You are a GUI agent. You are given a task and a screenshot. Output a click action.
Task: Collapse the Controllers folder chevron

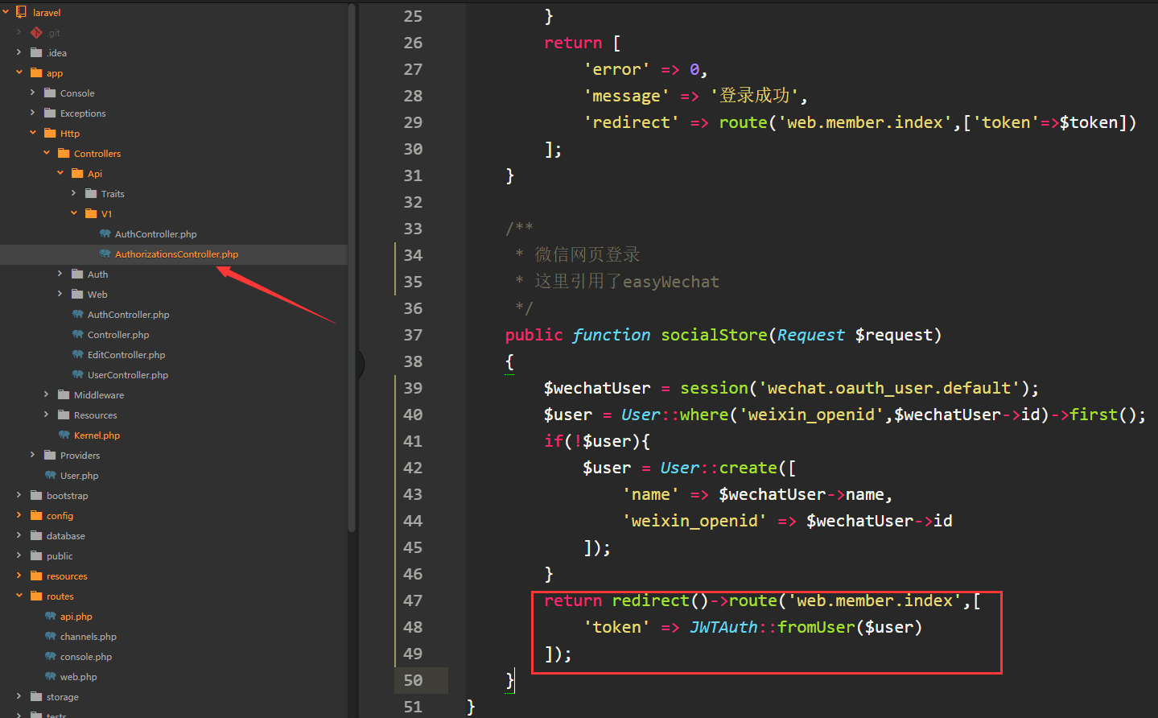click(46, 153)
